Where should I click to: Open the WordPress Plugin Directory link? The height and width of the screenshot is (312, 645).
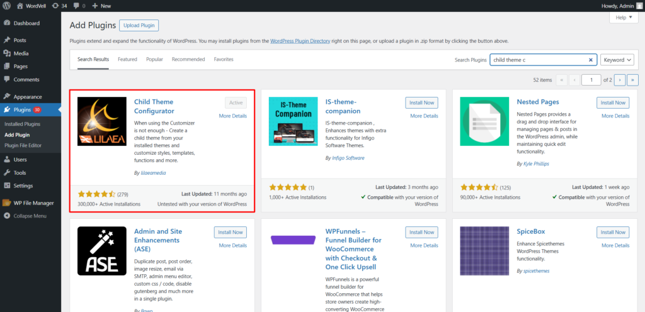point(300,41)
